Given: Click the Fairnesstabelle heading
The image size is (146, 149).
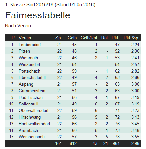Looking at the screenshot, I should (38, 15).
